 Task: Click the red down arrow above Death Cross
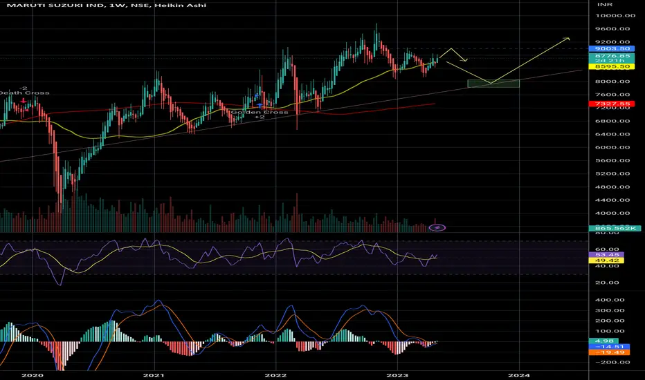23,101
